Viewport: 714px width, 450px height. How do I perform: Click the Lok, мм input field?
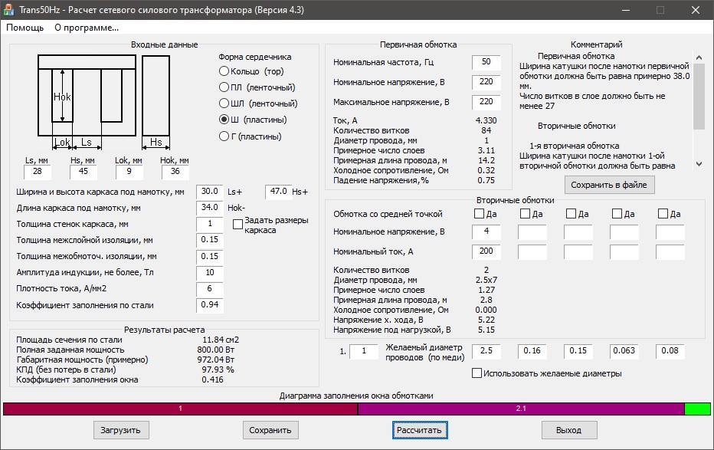click(x=129, y=172)
